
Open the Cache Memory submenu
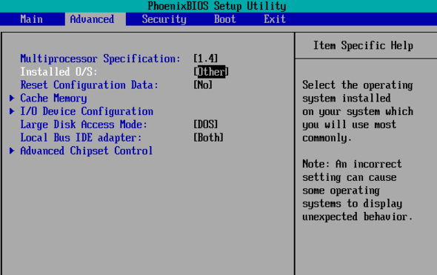(x=53, y=98)
